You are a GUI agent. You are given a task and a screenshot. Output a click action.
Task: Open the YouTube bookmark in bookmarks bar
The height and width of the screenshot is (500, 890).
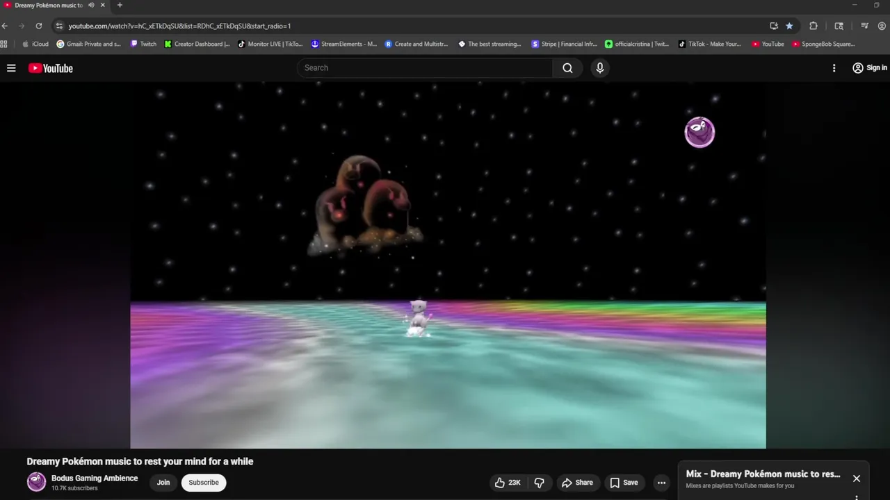768,44
